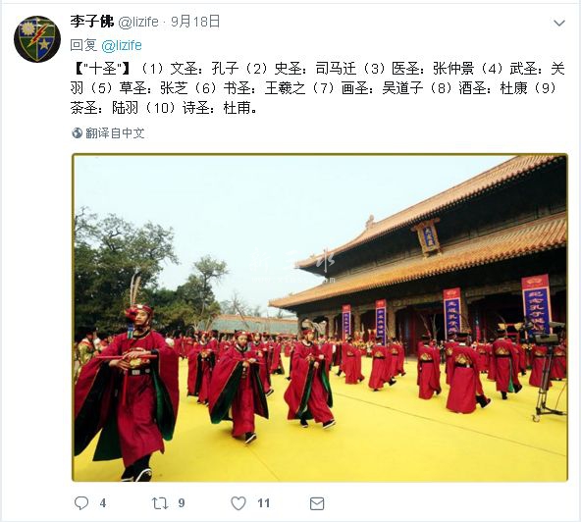The width and height of the screenshot is (581, 522).
Task: Open the 李子佛 display name link
Action: coord(92,22)
